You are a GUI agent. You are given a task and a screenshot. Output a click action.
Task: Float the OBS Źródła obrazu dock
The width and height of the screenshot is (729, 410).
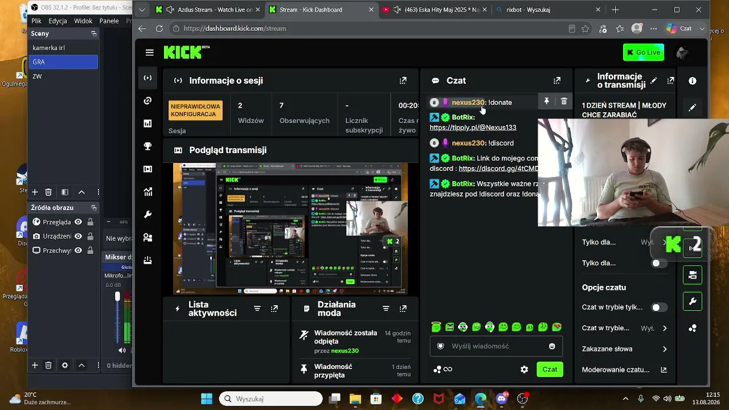tap(94, 208)
